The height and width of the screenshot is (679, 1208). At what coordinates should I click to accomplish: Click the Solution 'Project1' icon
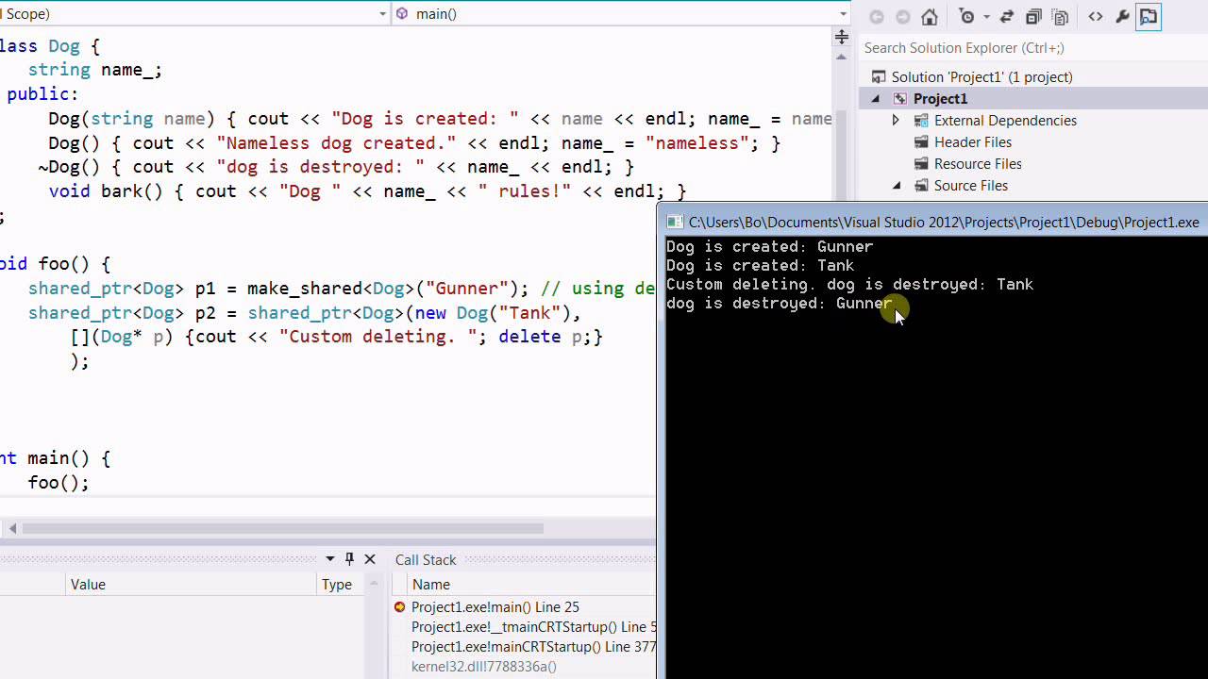879,77
